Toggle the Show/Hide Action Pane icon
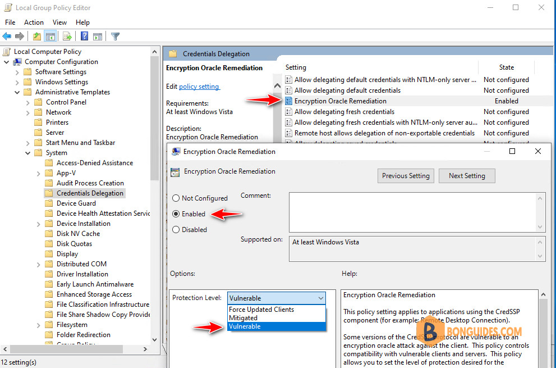The height and width of the screenshot is (368, 556). (x=98, y=36)
